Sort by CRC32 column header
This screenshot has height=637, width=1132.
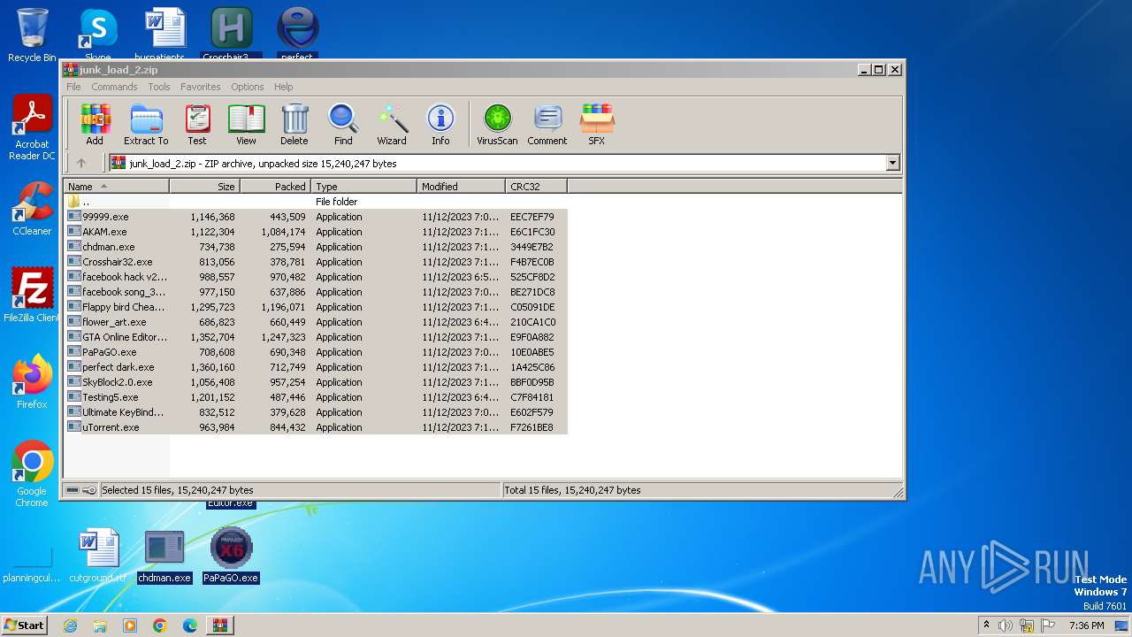tap(537, 187)
